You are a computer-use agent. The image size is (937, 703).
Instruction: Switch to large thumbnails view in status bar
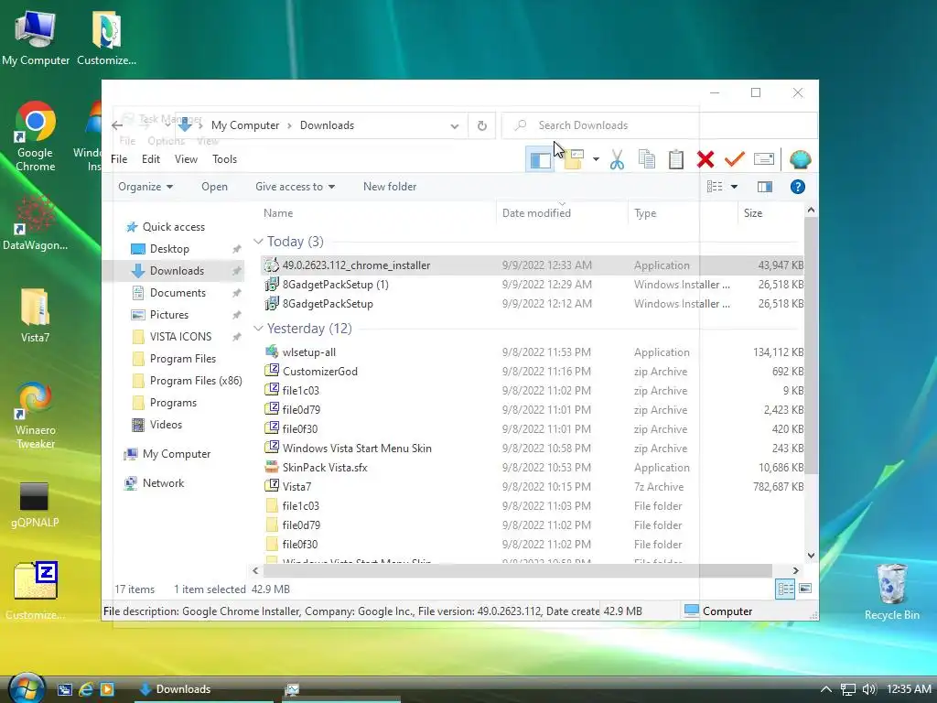pyautogui.click(x=805, y=589)
